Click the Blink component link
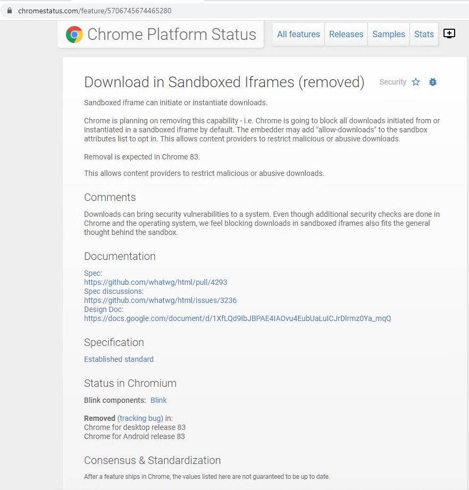This screenshot has width=469, height=490. pos(158,400)
